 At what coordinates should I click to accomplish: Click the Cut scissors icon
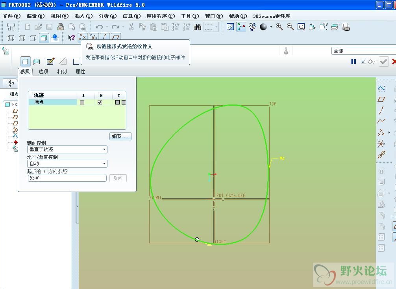click(131, 26)
